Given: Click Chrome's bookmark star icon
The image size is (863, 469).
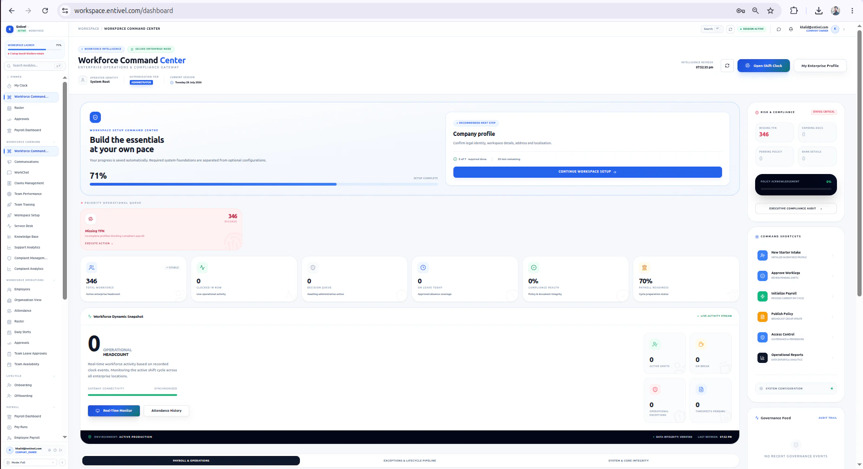Looking at the screenshot, I should [x=770, y=11].
